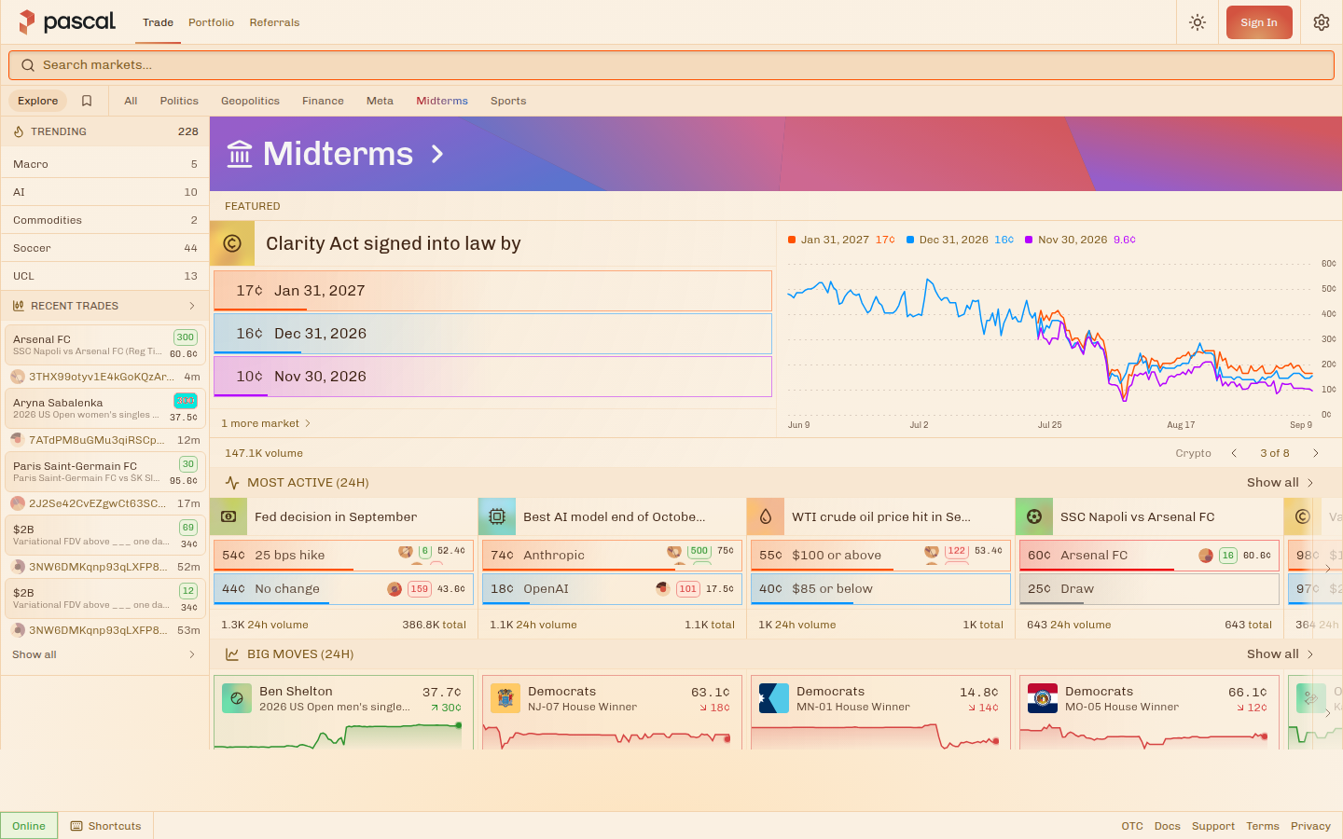Open the Soccer trending category
The image size is (1343, 839).
click(x=104, y=248)
